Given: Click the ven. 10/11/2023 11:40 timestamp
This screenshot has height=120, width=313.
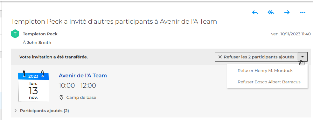Looking at the screenshot, I should [291, 34].
